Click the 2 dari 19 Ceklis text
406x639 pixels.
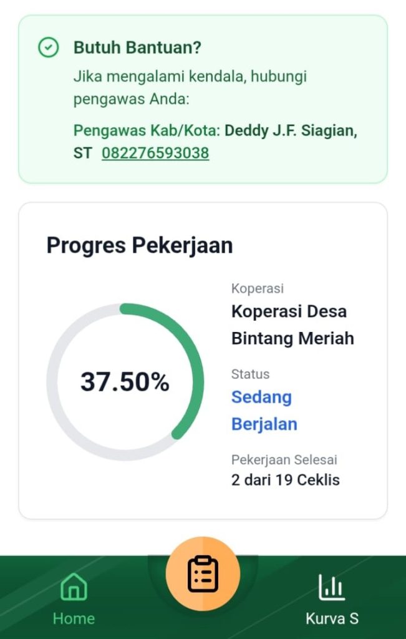(x=285, y=480)
